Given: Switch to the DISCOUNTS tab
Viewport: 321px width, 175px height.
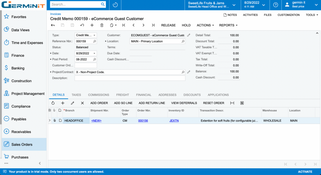Looking at the screenshot, I should [192, 95].
